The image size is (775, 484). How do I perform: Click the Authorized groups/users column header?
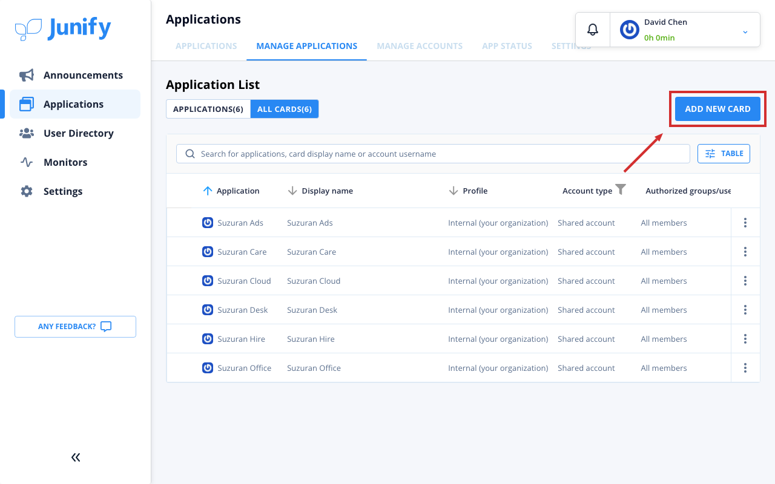688,191
